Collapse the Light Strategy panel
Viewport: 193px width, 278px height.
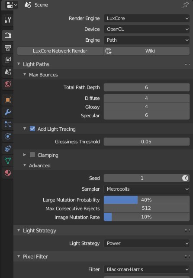click(19, 230)
